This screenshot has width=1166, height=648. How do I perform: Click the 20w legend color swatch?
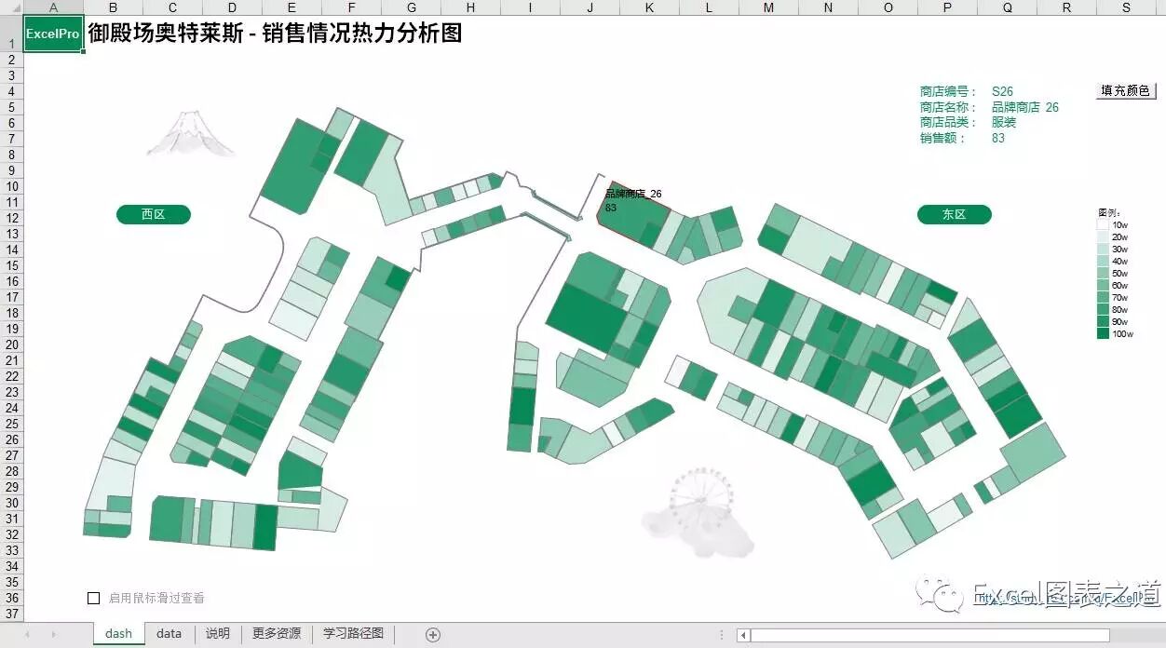[x=1103, y=236]
